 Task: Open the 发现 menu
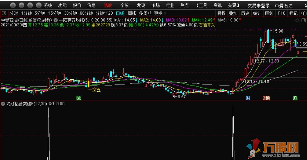click(141, 6)
